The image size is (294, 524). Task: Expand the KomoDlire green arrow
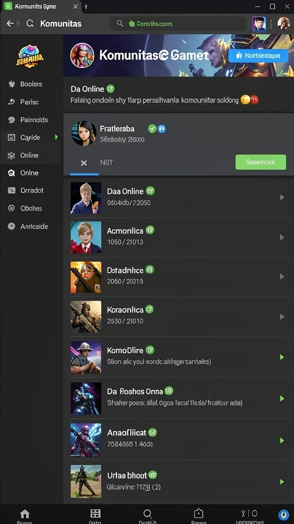click(282, 357)
